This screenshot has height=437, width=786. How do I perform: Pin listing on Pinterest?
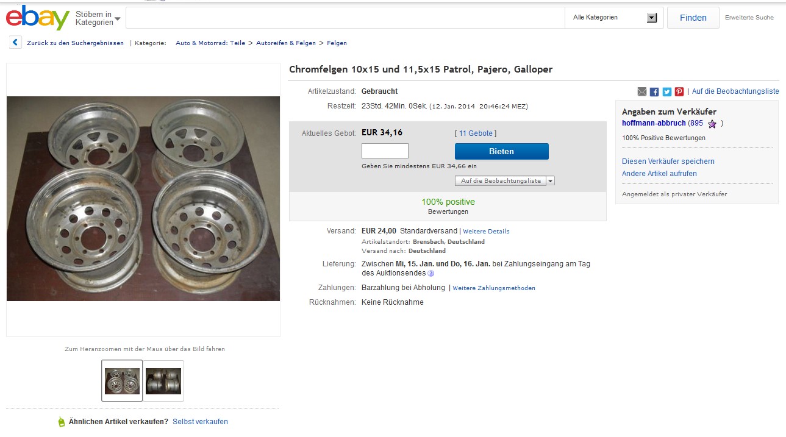point(679,91)
